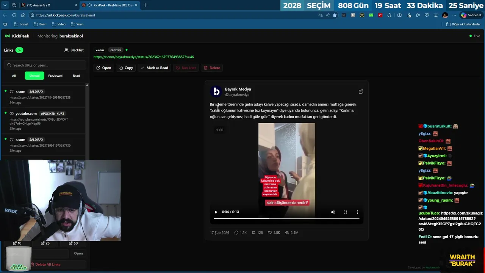The height and width of the screenshot is (273, 485).
Task: Open the Sohbet et Copilot button
Action: tap(471, 15)
